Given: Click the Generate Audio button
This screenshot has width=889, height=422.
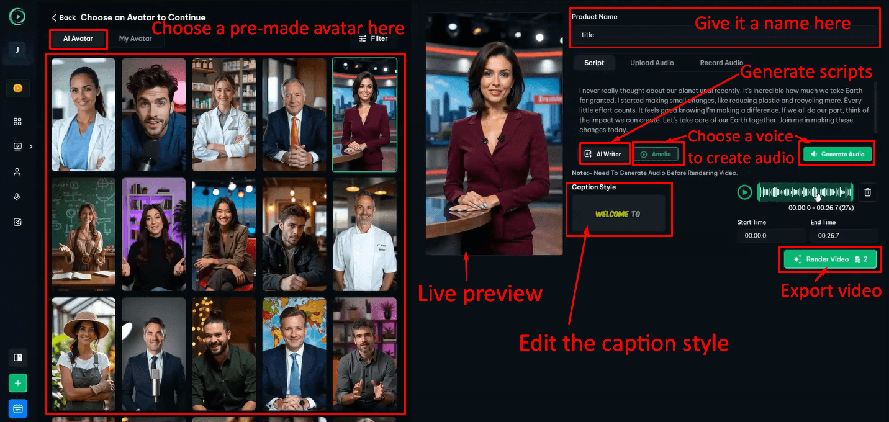Looking at the screenshot, I should [x=837, y=154].
